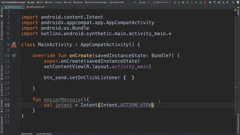
Task: Click the main folder breadcrumb
Action: [49, 2]
